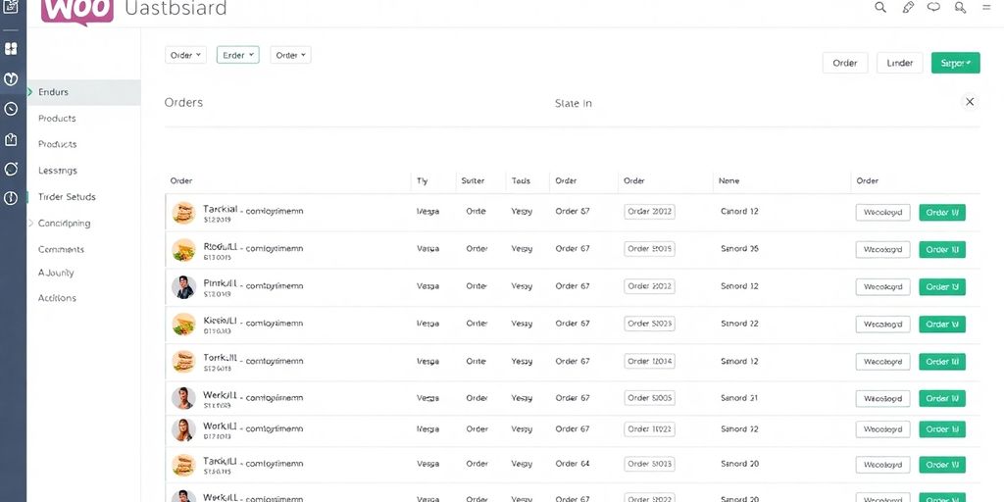Open the speech bubble icon in header

(933, 8)
